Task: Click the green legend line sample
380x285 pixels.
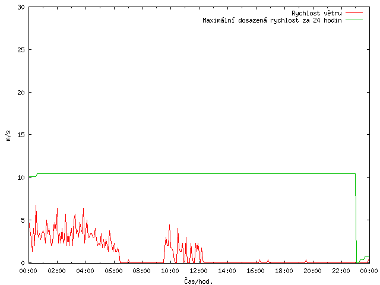Action: (354, 20)
